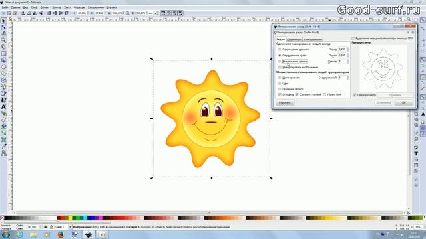Rotate selection 90° counter-clockwise
This screenshot has width=426, height=239.
23,13
